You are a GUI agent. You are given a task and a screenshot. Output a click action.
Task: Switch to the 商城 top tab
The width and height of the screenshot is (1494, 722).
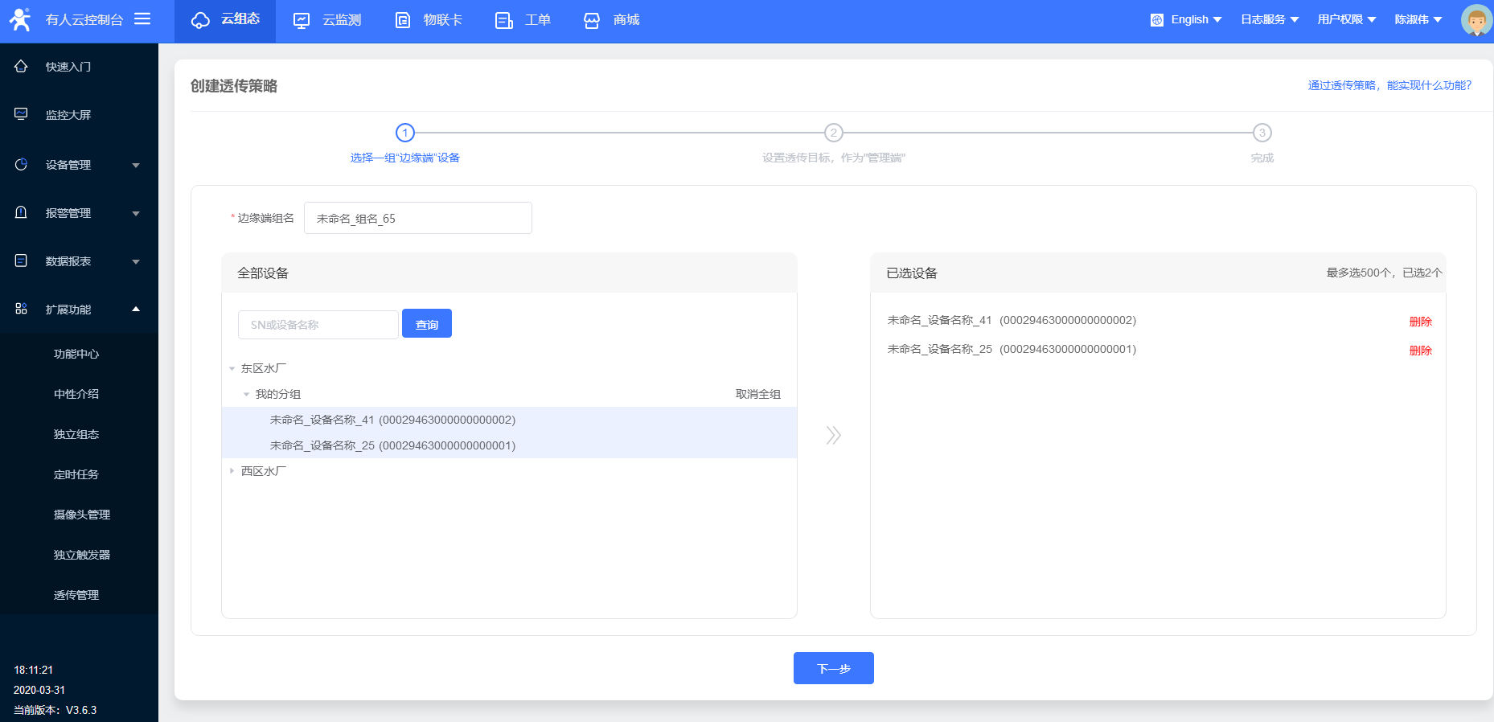(611, 21)
